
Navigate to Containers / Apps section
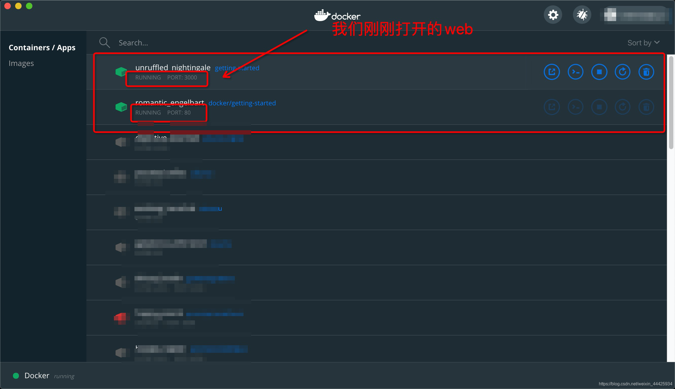pyautogui.click(x=42, y=47)
